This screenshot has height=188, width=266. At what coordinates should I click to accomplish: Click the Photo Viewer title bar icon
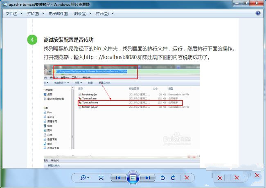[5, 4]
